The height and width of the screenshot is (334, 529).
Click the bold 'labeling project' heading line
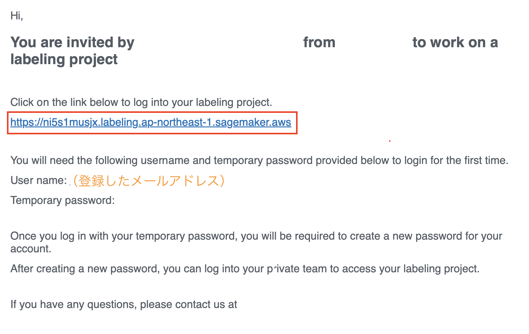pyautogui.click(x=64, y=60)
